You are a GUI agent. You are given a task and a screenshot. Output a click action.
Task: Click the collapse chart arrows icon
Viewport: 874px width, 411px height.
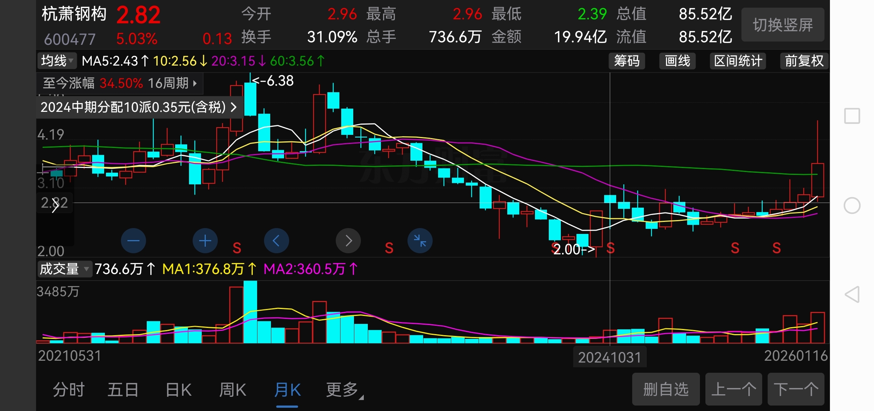pyautogui.click(x=420, y=241)
